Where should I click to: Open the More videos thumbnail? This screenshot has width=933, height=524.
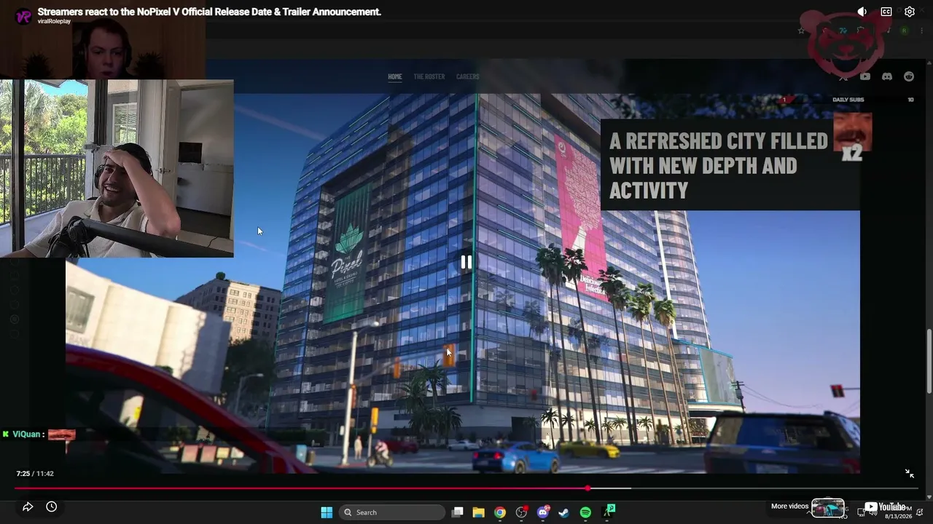828,507
